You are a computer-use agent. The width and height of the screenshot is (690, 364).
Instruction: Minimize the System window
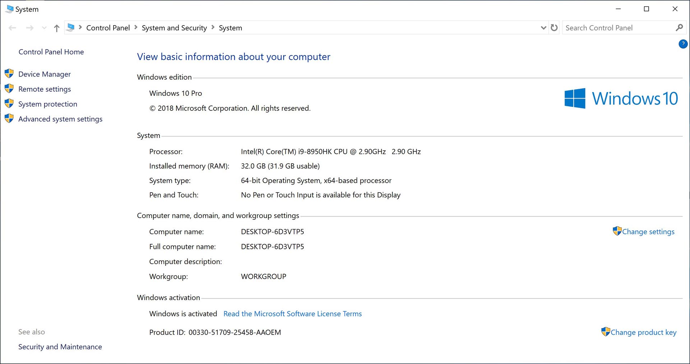618,9
